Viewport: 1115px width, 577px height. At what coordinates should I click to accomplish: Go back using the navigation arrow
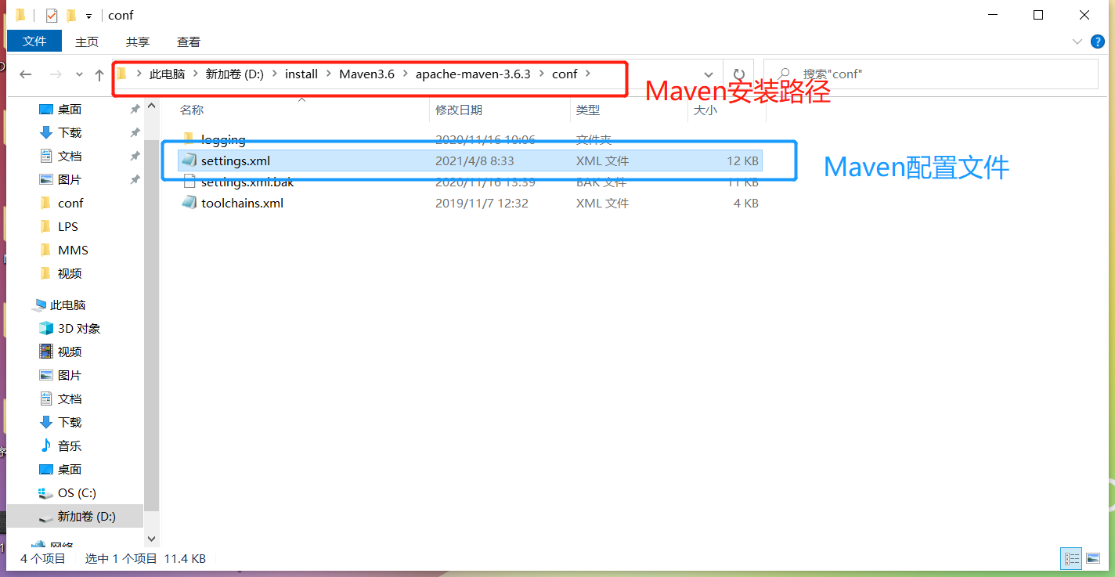point(25,74)
